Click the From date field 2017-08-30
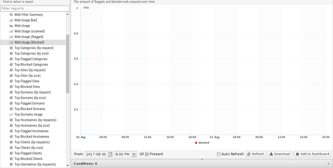333x168 pixels. (x=96, y=154)
